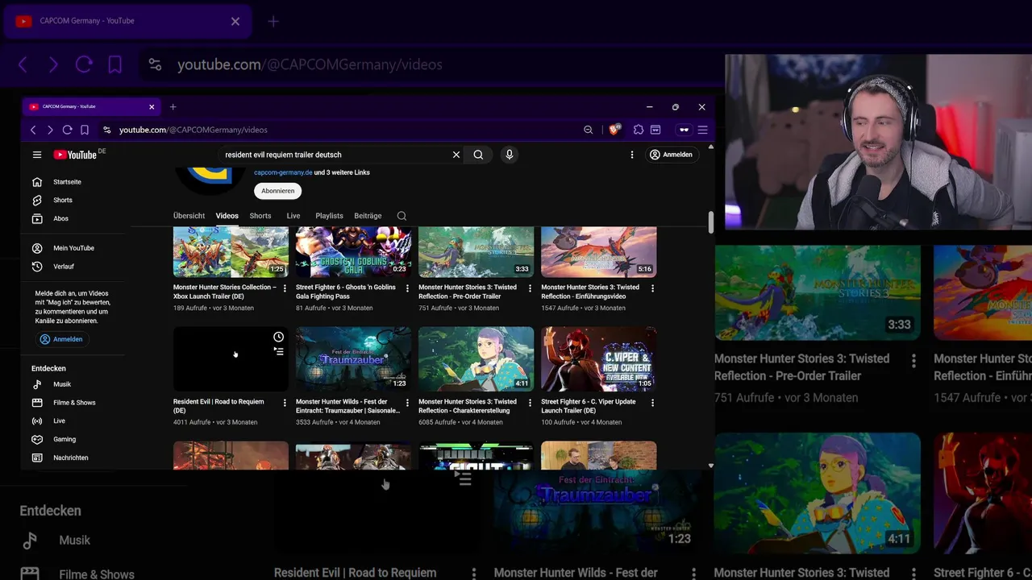Open options menu for Pre-Order Trailer video
The height and width of the screenshot is (580, 1032).
pos(530,288)
